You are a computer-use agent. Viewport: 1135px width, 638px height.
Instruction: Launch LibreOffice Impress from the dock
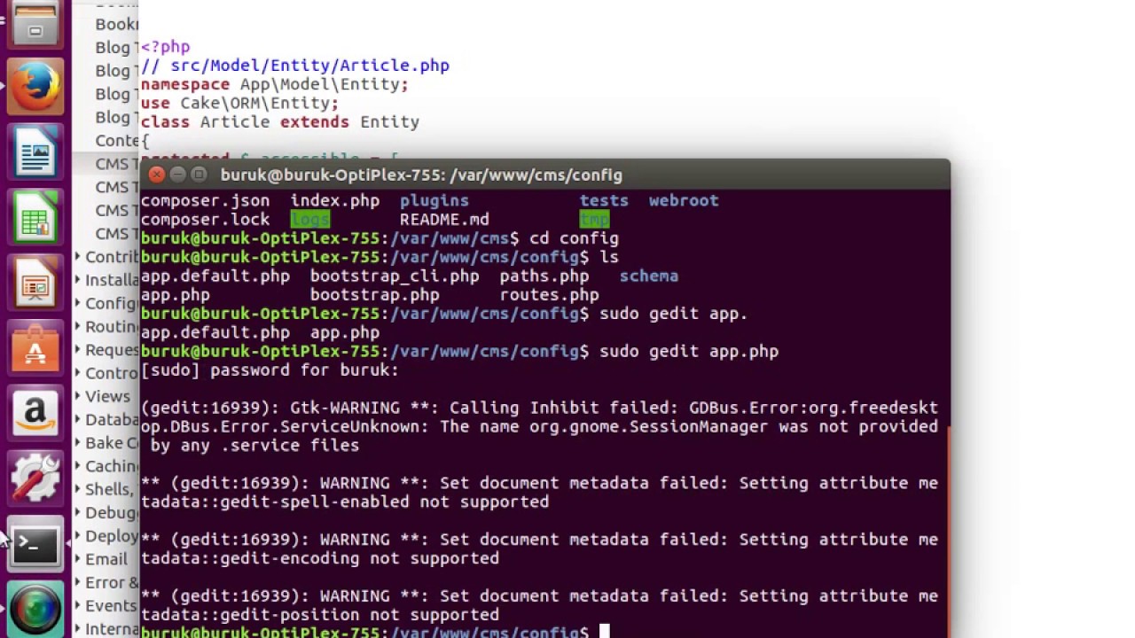[x=35, y=284]
